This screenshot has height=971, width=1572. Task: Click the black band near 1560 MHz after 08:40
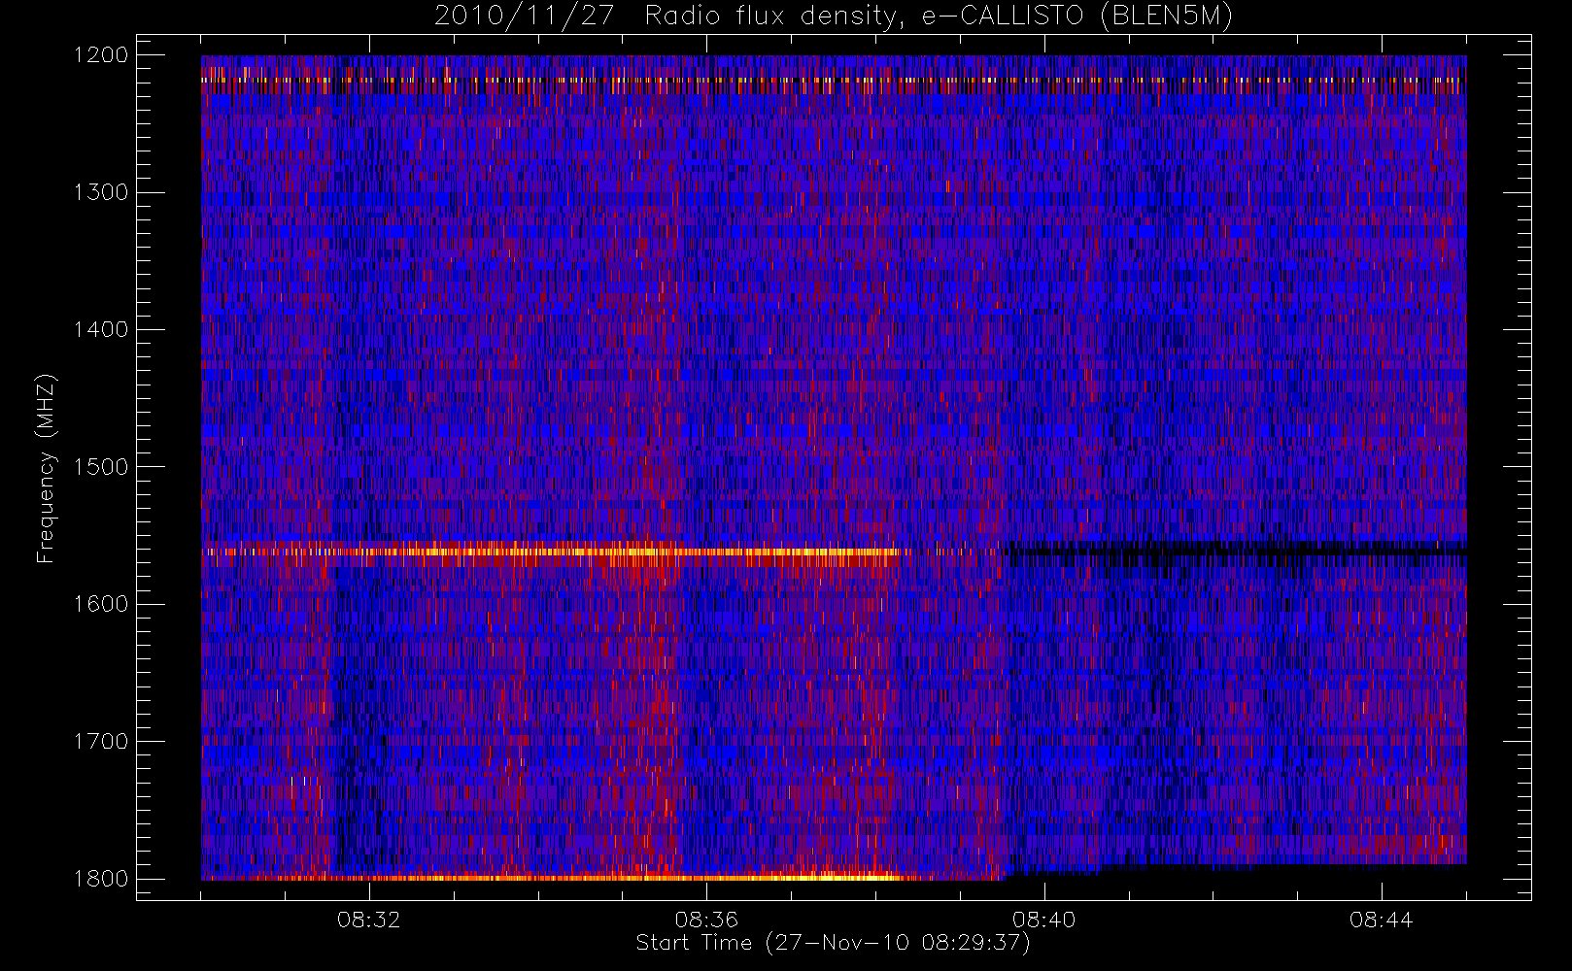point(1238,551)
